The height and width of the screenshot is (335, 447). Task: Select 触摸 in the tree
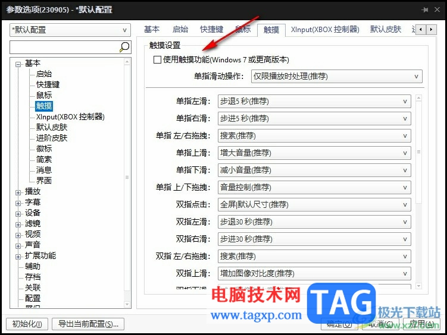click(44, 106)
